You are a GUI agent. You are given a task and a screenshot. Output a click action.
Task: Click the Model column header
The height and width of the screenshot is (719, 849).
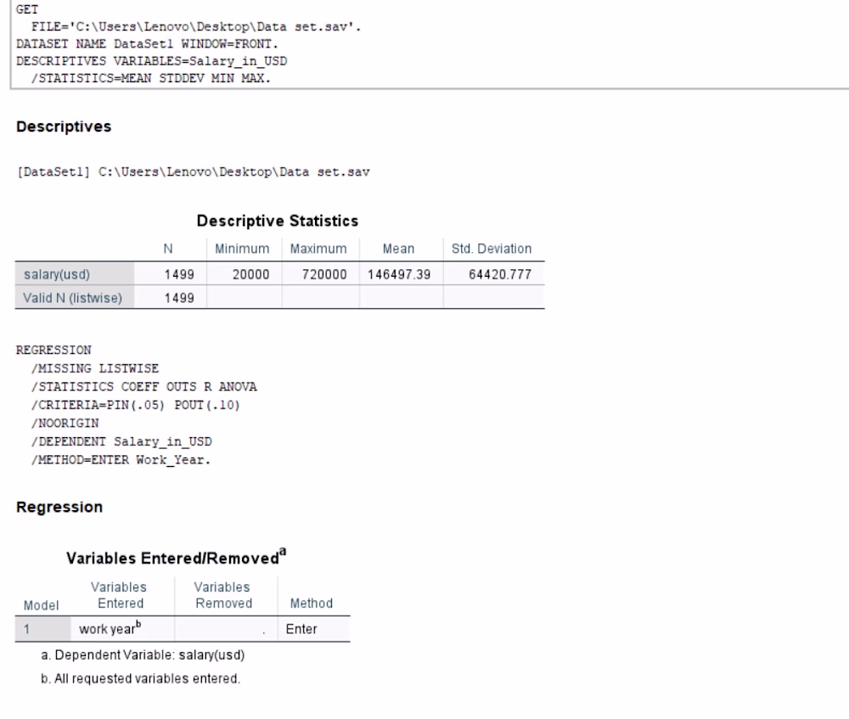point(41,605)
